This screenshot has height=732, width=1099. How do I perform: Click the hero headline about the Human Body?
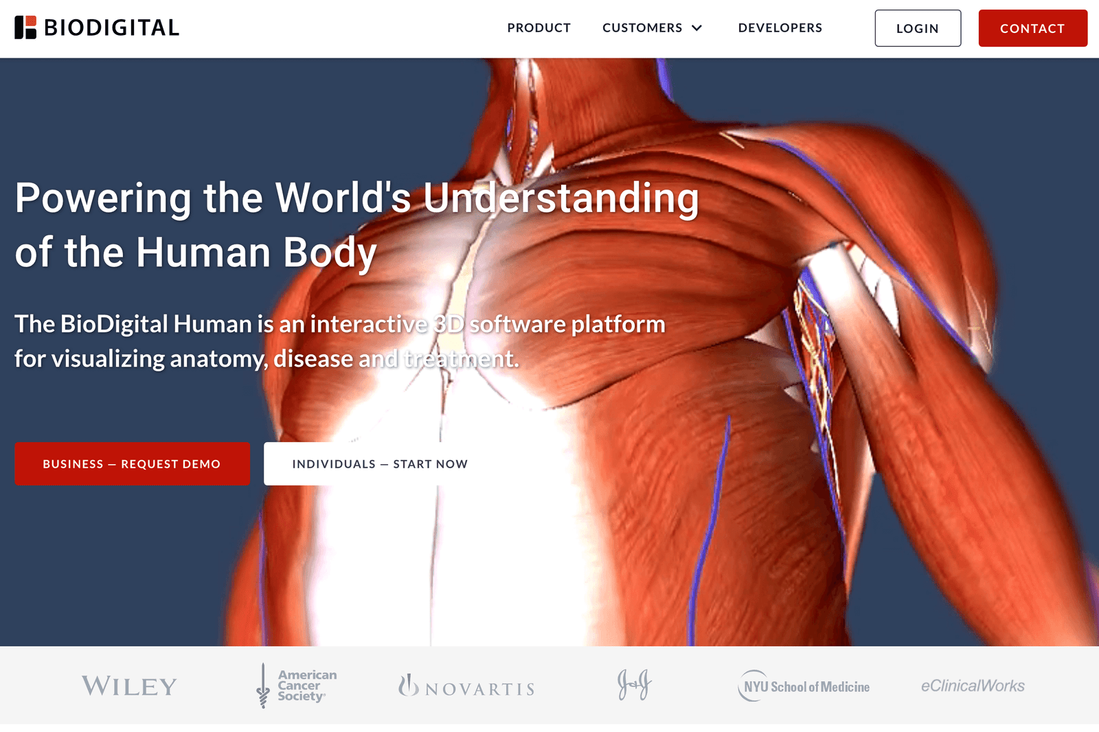(356, 225)
